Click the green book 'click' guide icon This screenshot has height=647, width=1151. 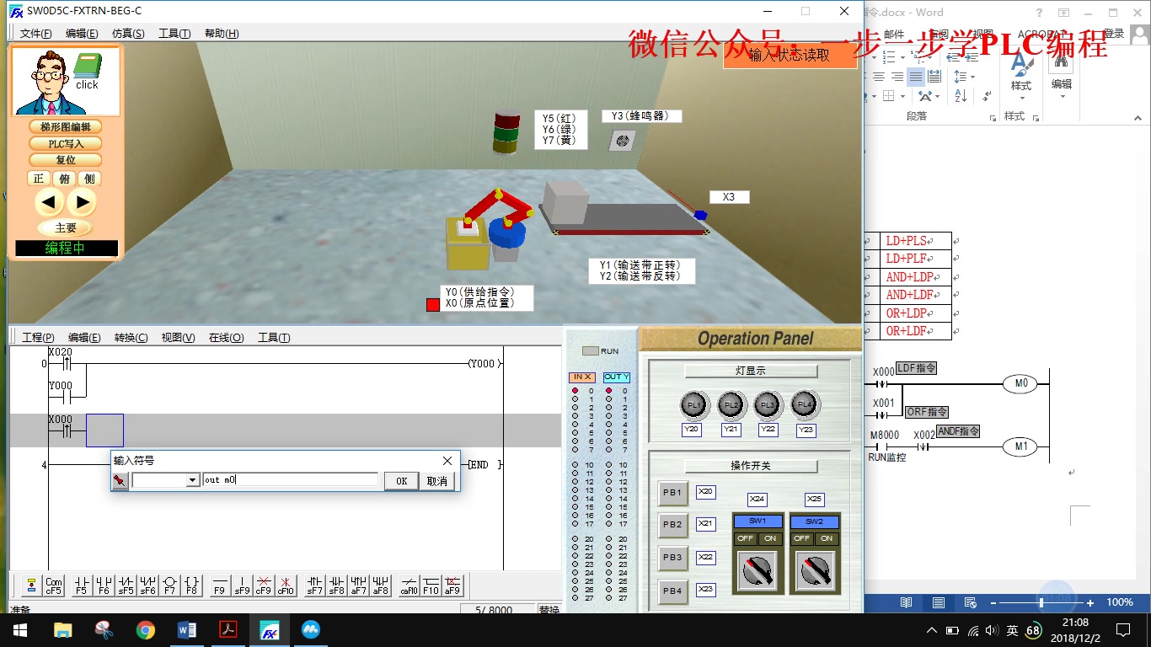[x=87, y=72]
